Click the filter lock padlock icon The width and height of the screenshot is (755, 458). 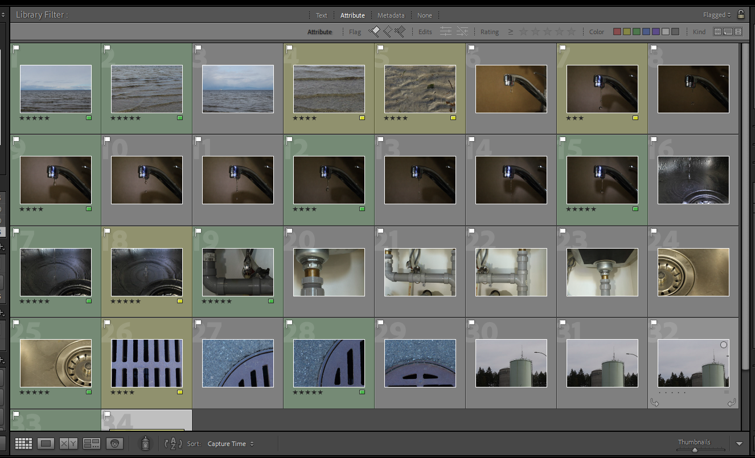coord(741,15)
